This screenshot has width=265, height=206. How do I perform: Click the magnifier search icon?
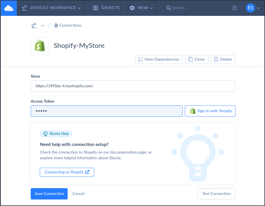pos(168,8)
